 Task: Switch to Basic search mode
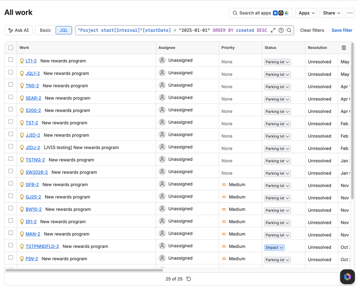(45, 30)
